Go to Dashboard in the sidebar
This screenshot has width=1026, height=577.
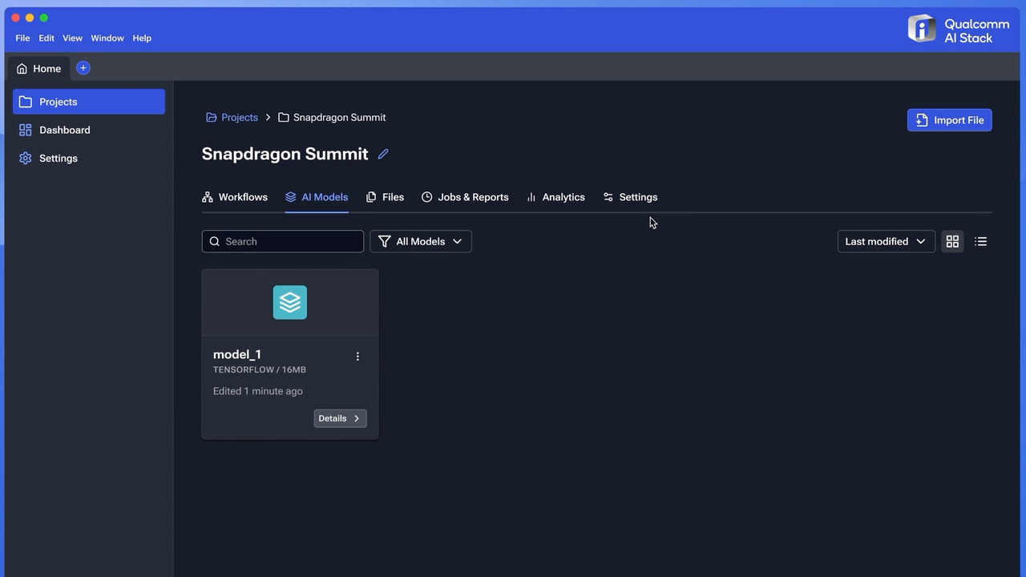(x=89, y=130)
